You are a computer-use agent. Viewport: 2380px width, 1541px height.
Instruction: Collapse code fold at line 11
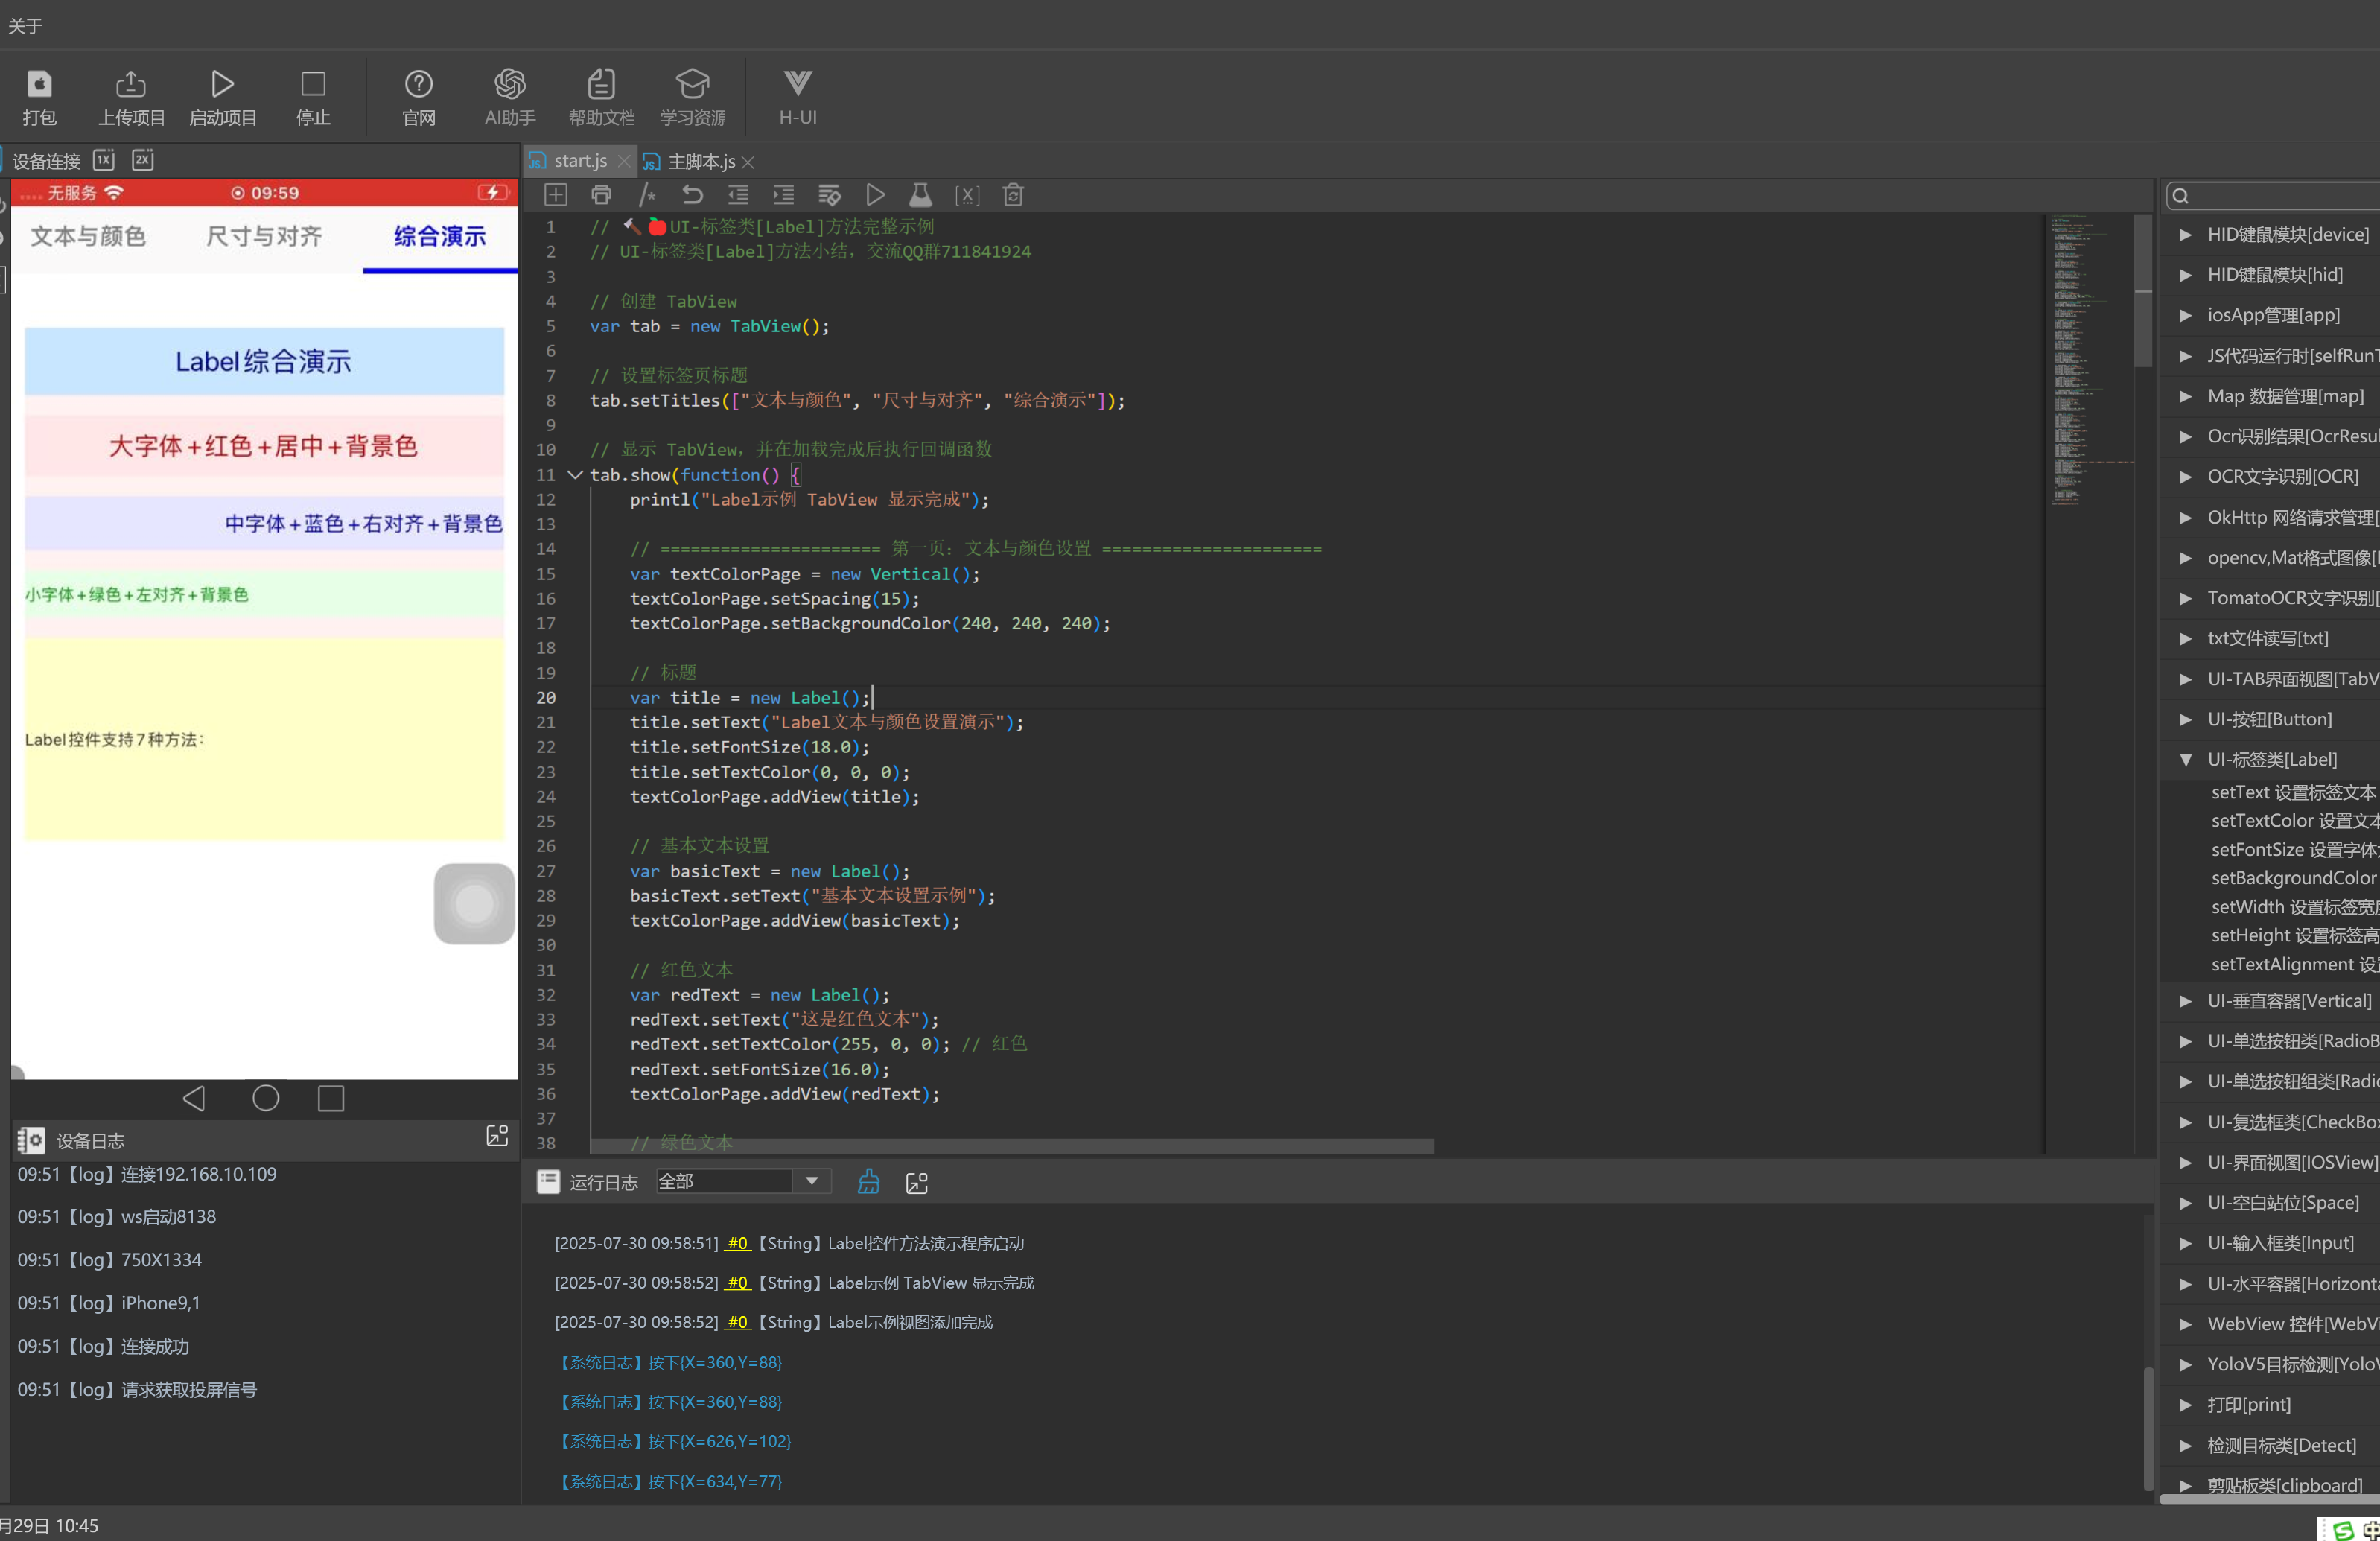[x=575, y=475]
